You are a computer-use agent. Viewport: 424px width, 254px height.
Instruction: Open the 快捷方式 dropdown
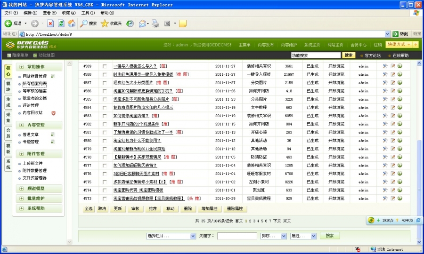399,45
